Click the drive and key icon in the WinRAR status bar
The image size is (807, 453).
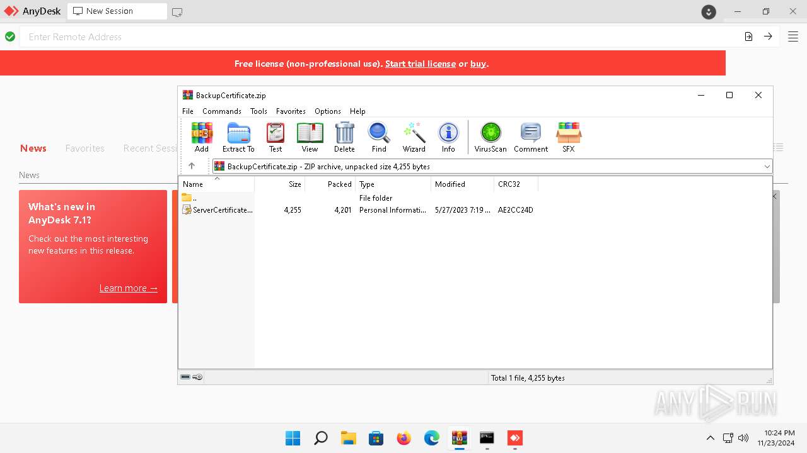192,377
